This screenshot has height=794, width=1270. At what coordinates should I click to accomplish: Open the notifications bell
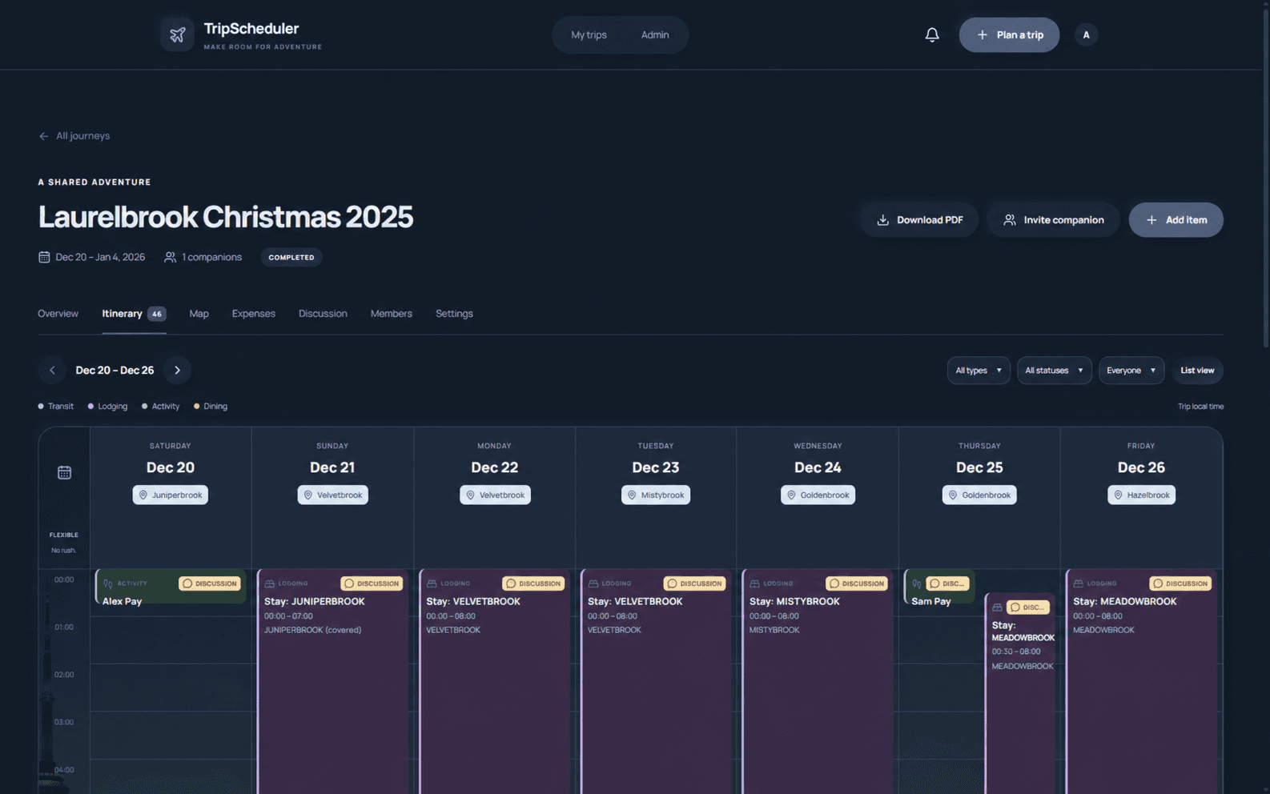pyautogui.click(x=932, y=34)
